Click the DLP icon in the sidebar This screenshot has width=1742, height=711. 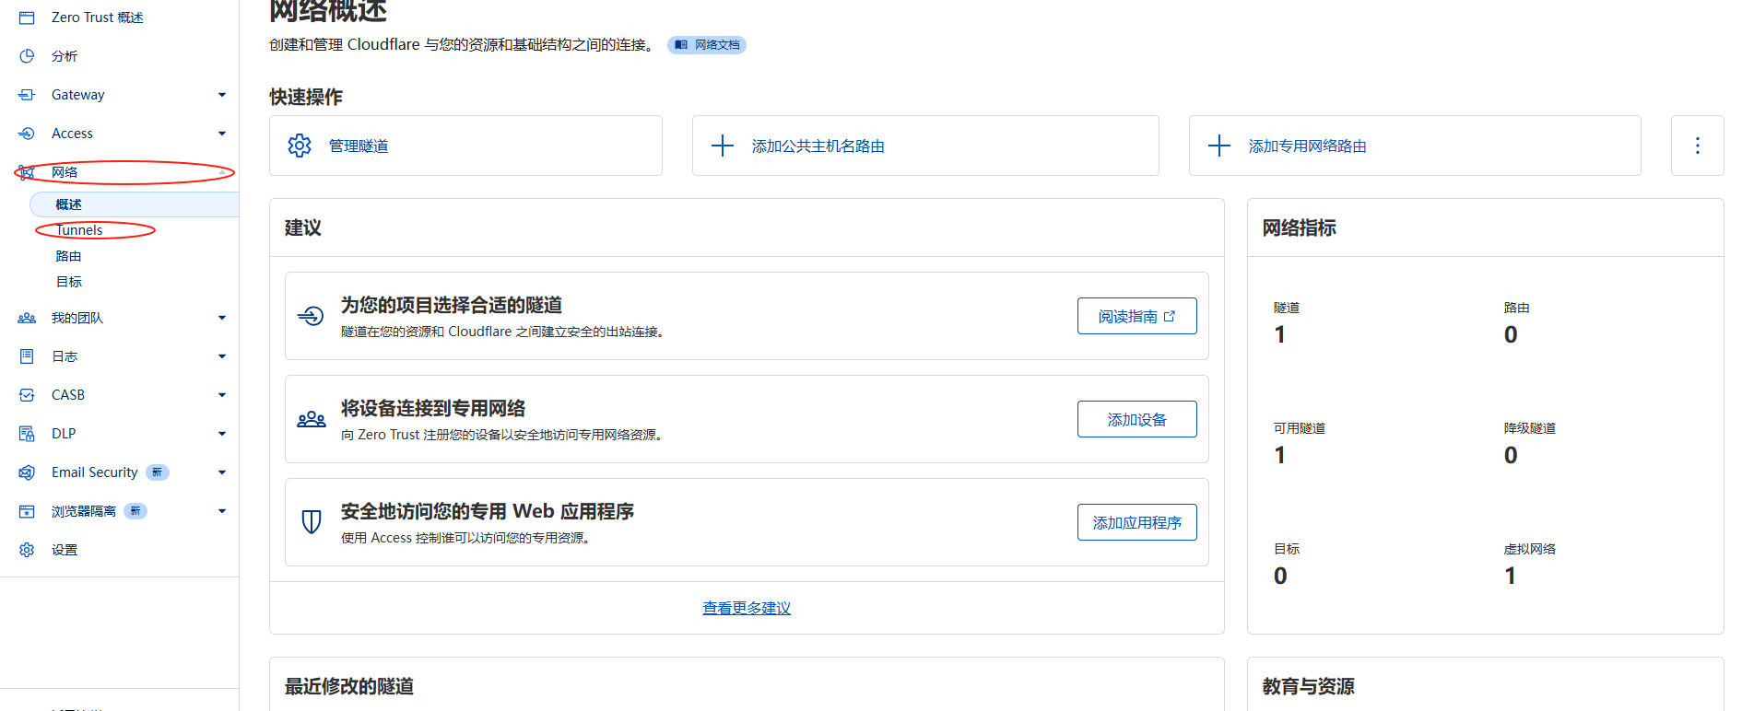27,434
